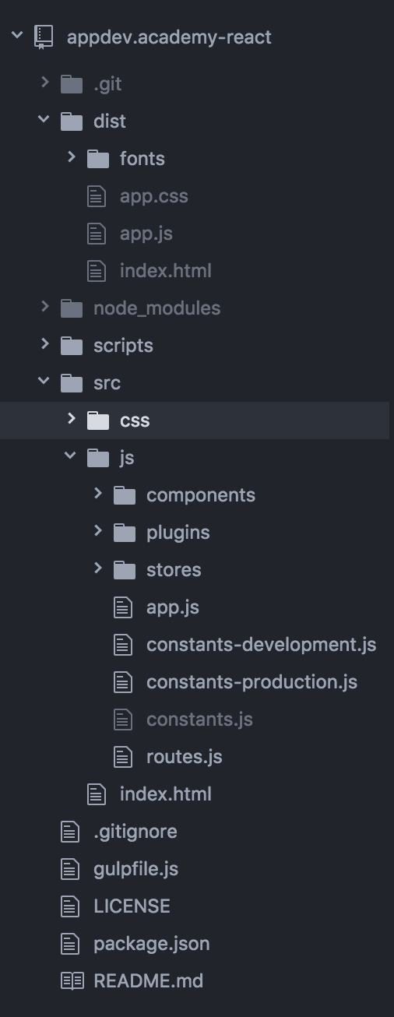Click the gulpfile.js file icon
The image size is (394, 1017).
pos(70,868)
